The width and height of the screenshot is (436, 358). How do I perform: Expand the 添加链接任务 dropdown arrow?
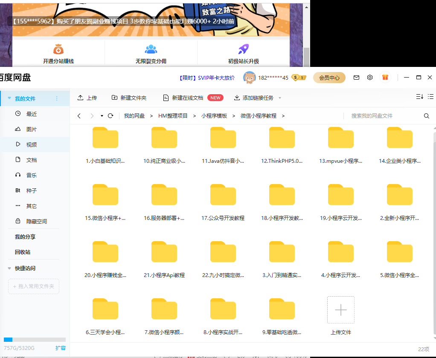(x=280, y=98)
